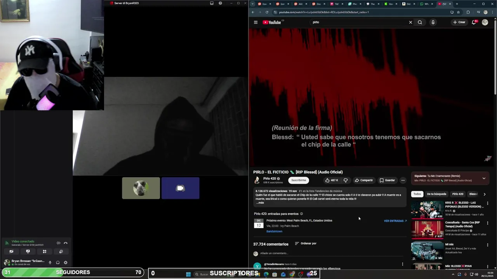
Task: Mute the microphone in Discord user panel
Action: coord(50,262)
